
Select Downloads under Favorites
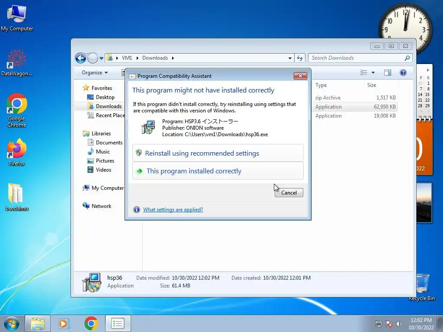pos(109,106)
